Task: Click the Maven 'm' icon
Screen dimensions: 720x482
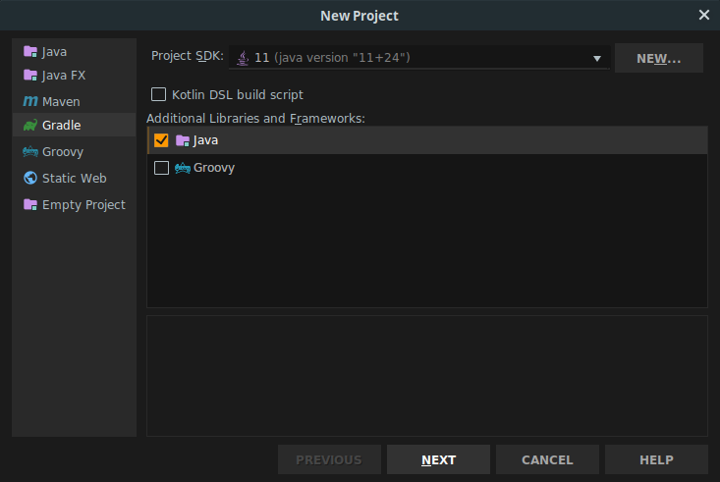Action: (30, 101)
